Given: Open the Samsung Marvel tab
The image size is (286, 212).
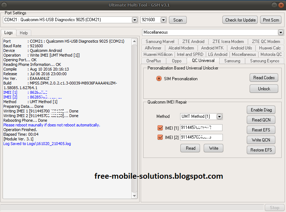Looking at the screenshot, I should (160, 42).
